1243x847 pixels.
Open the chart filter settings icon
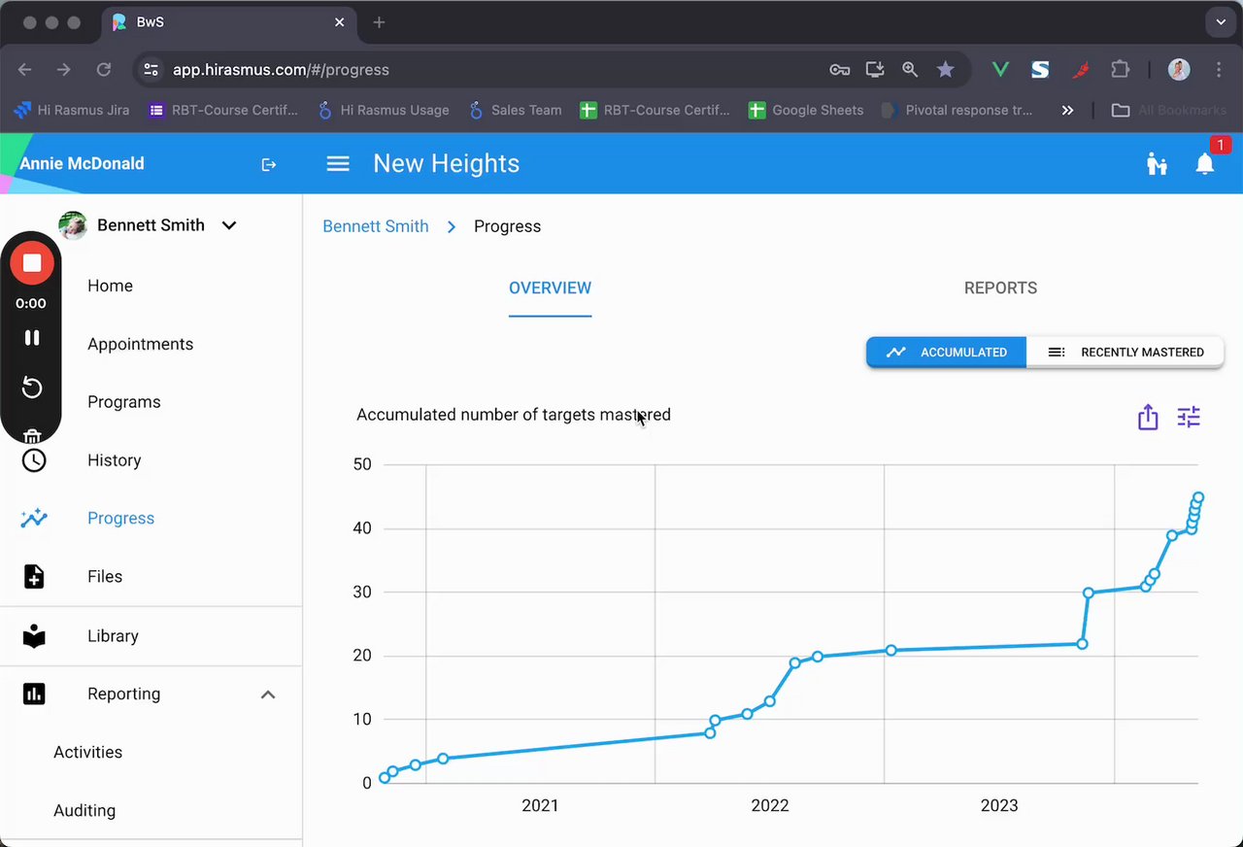pyautogui.click(x=1189, y=417)
